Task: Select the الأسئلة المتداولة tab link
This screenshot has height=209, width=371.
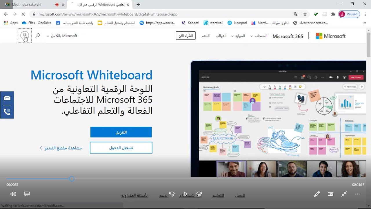Action: tap(135, 195)
